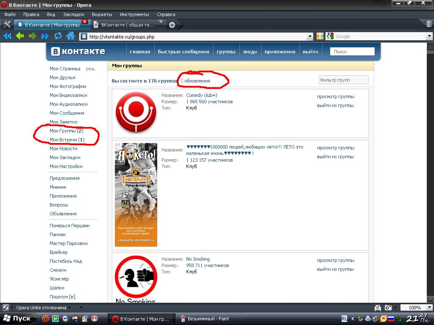
Task: Open 'Мои Встречи (1)' in sidebar
Action: (67, 140)
